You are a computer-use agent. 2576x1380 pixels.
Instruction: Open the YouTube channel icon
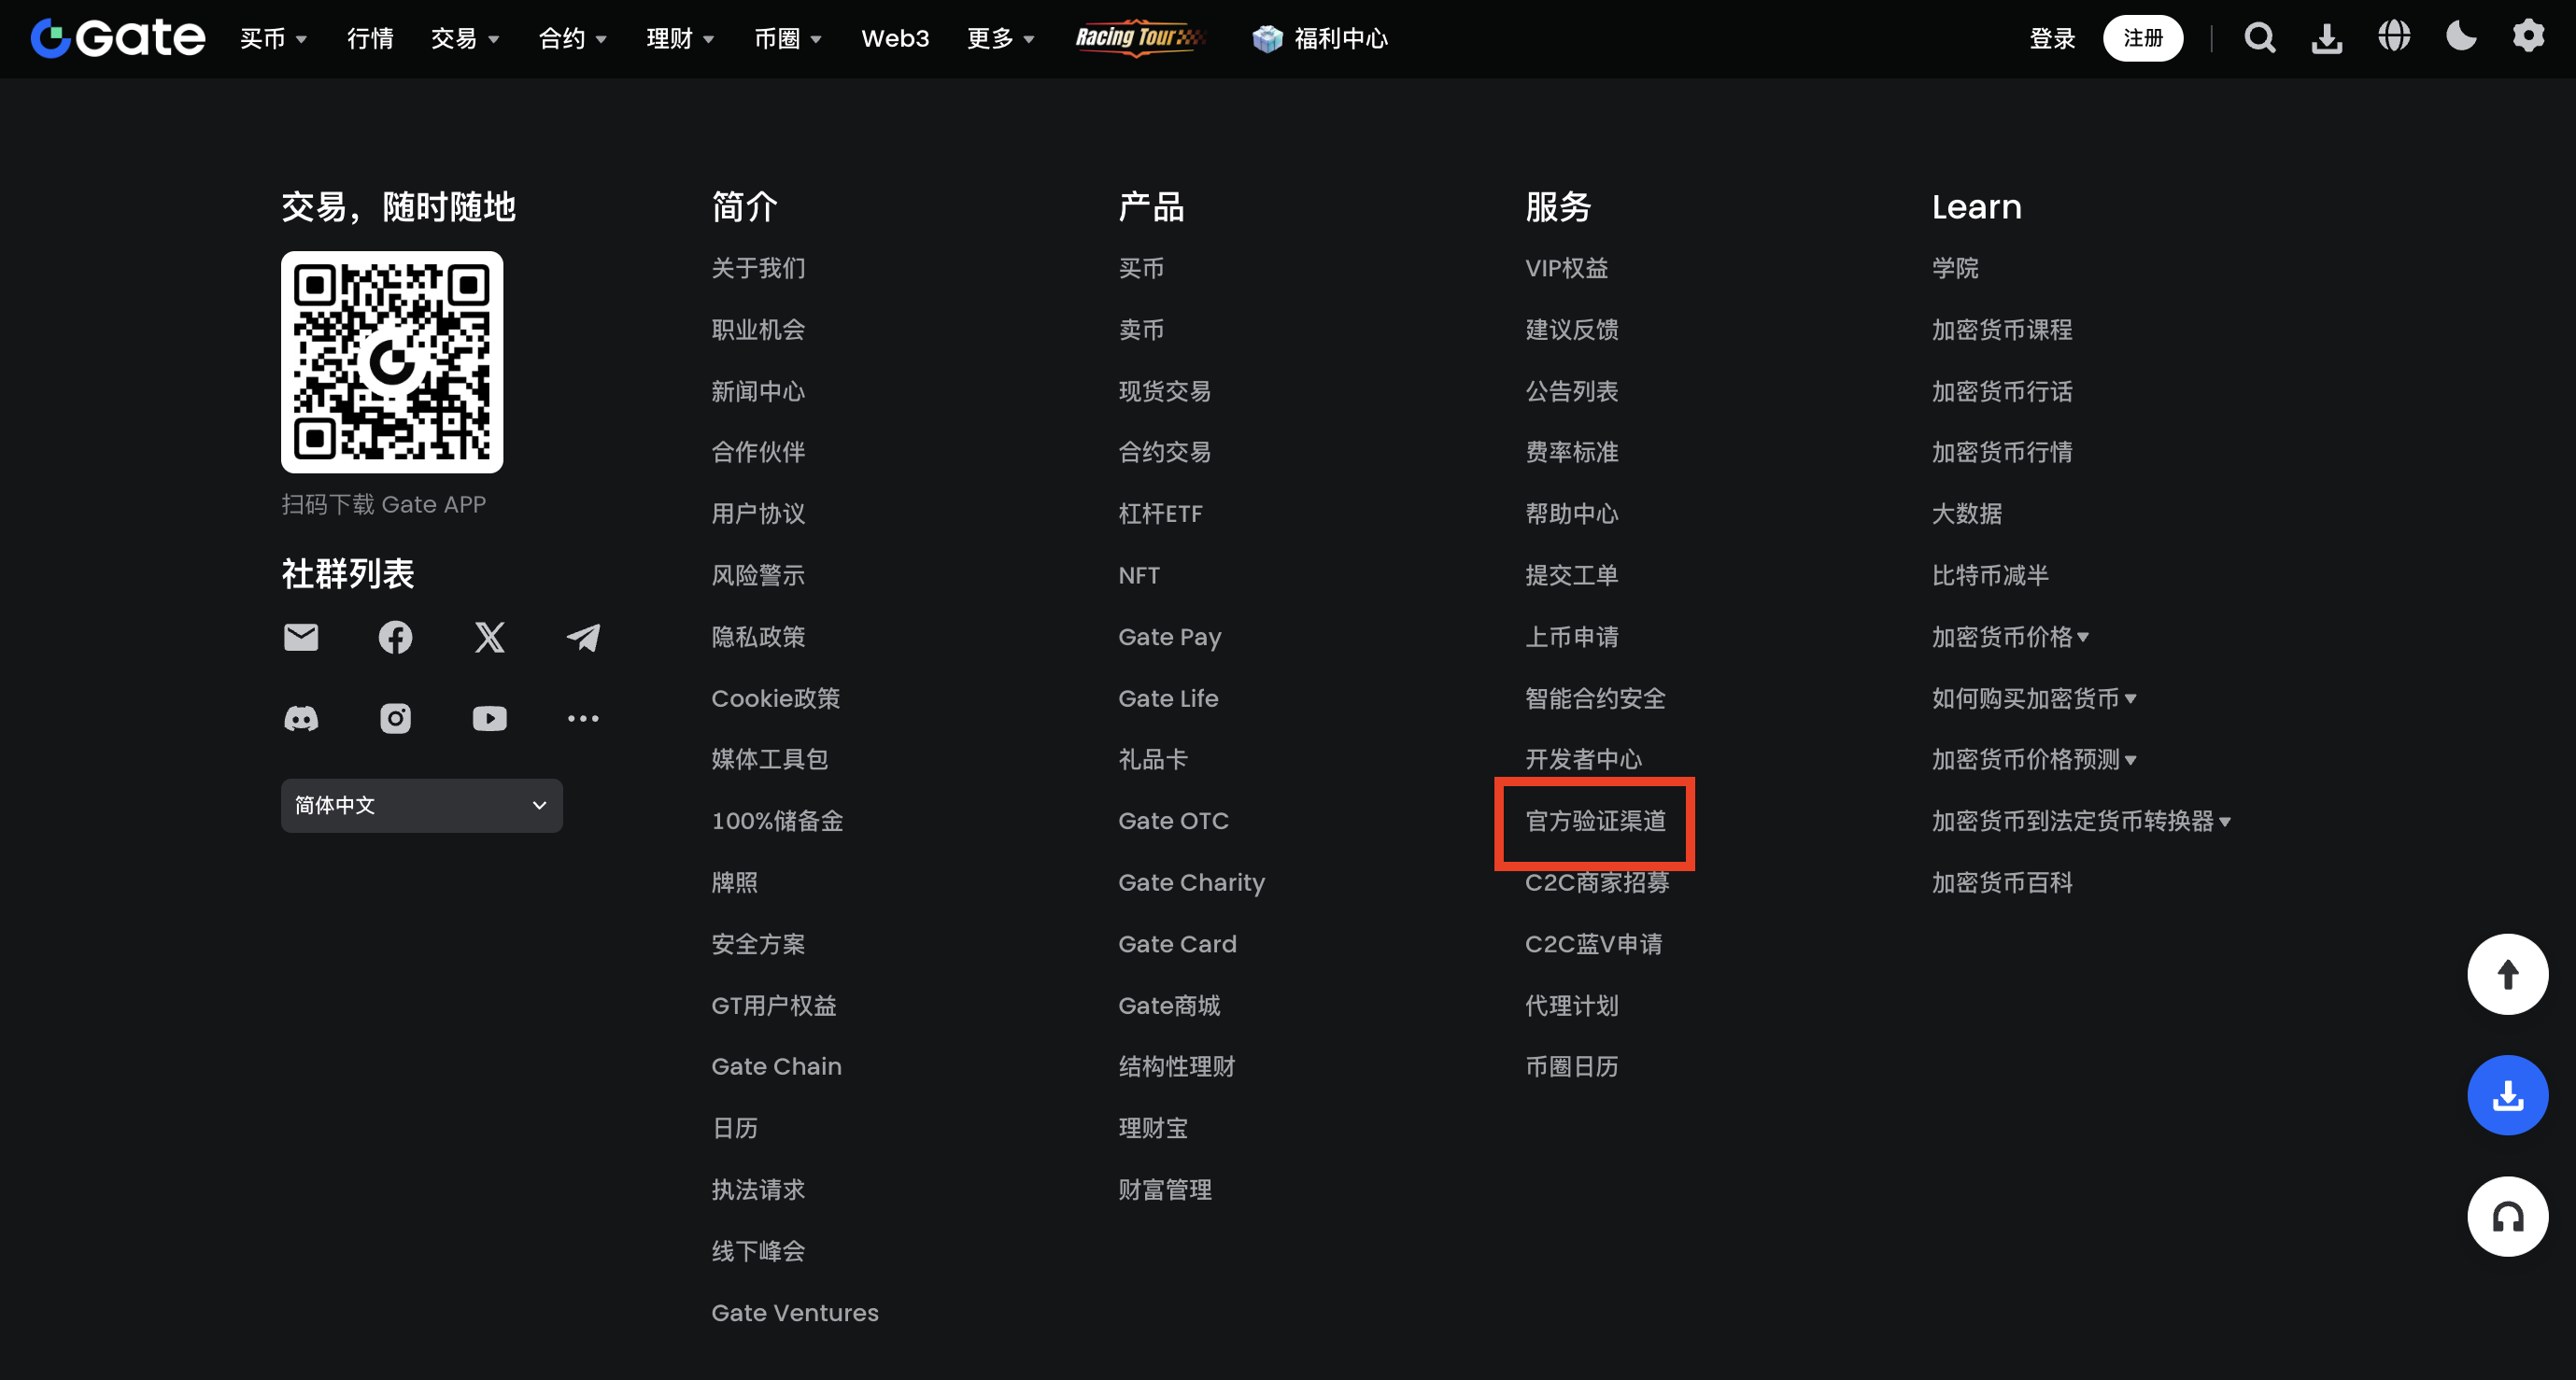489,718
